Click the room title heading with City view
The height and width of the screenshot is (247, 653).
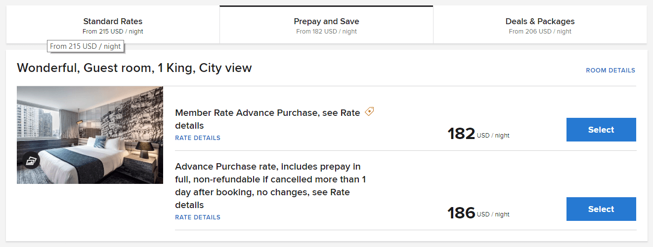[x=134, y=68]
